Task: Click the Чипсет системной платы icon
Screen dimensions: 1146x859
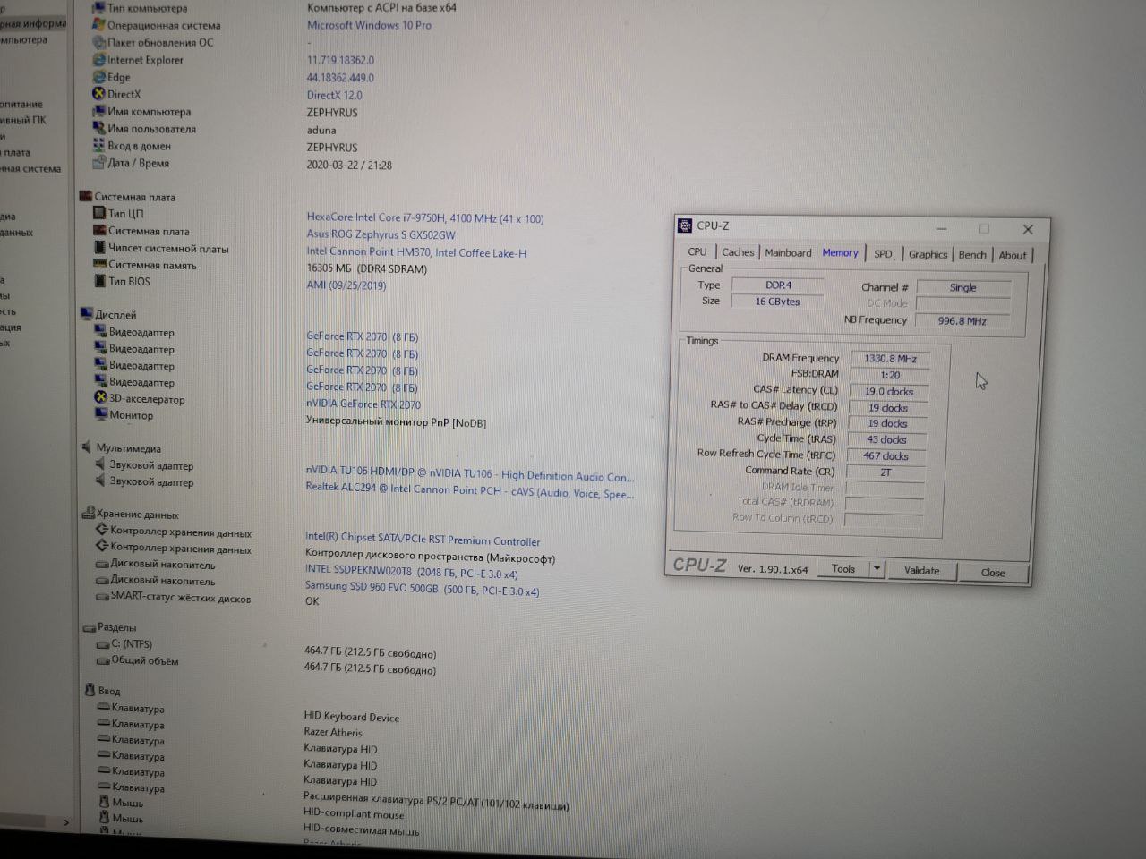Action: 100,248
